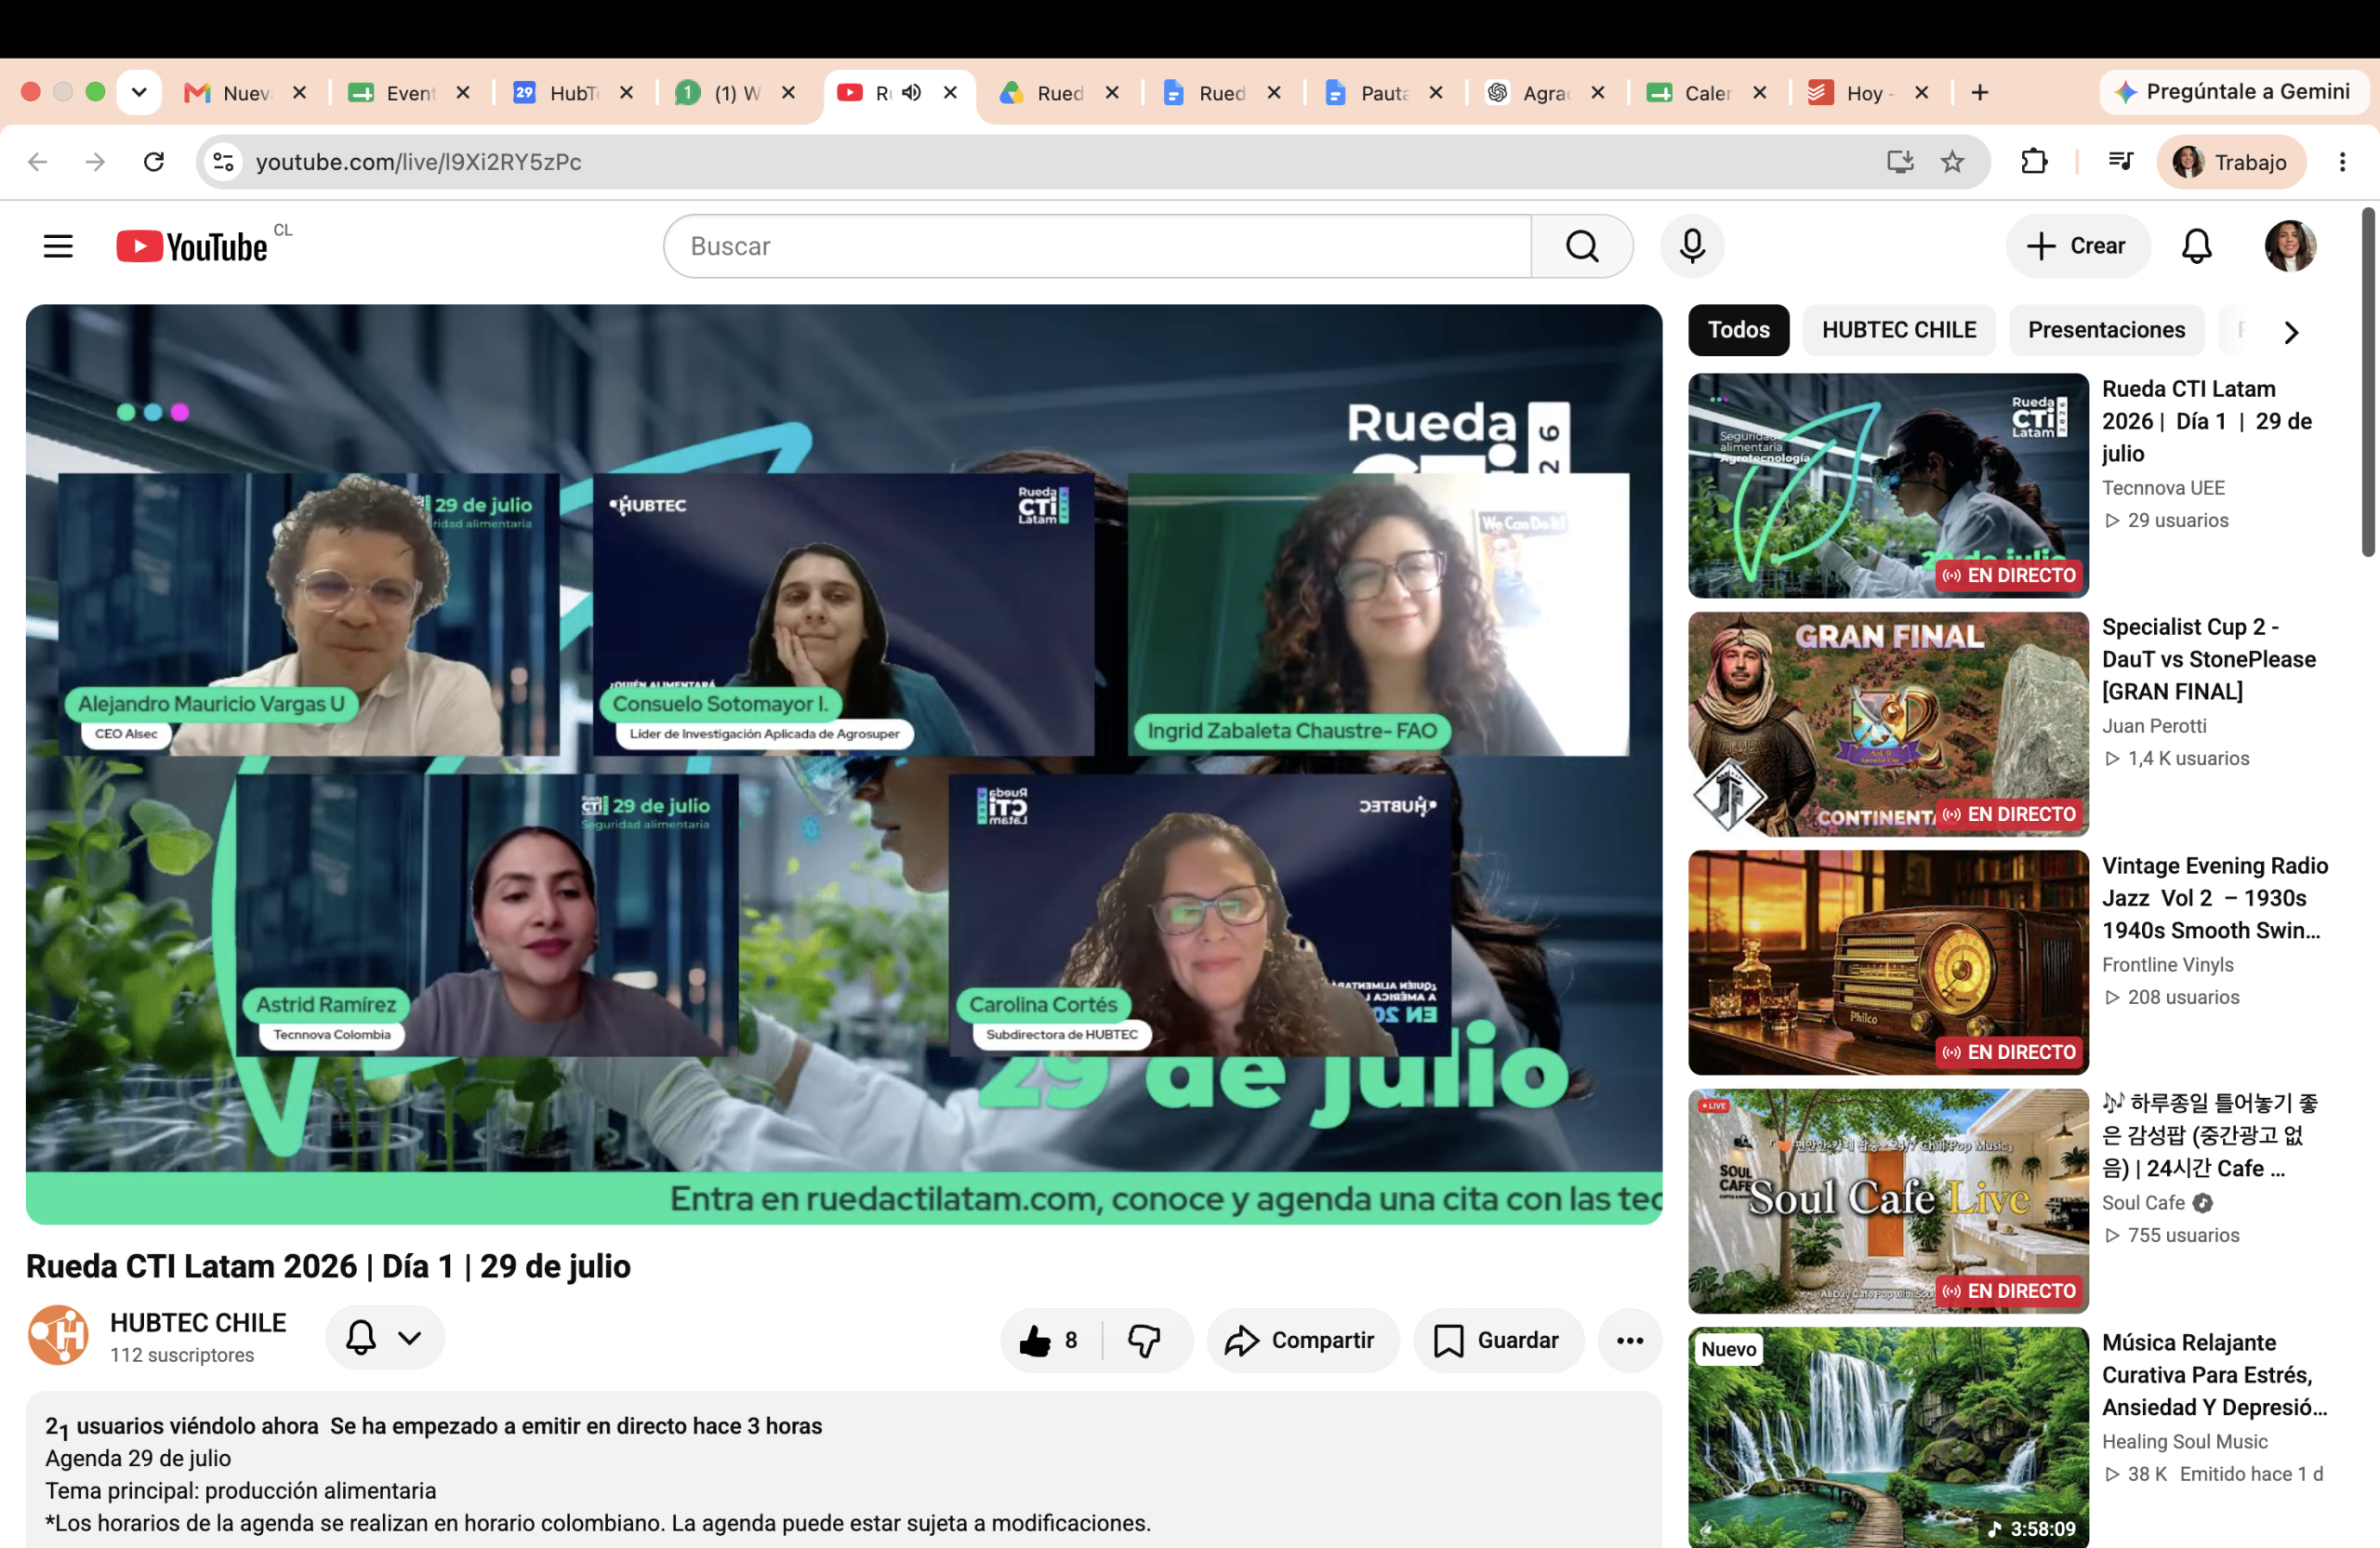Reload the current page
Image resolution: width=2380 pixels, height=1548 pixels.
pyautogui.click(x=153, y=162)
